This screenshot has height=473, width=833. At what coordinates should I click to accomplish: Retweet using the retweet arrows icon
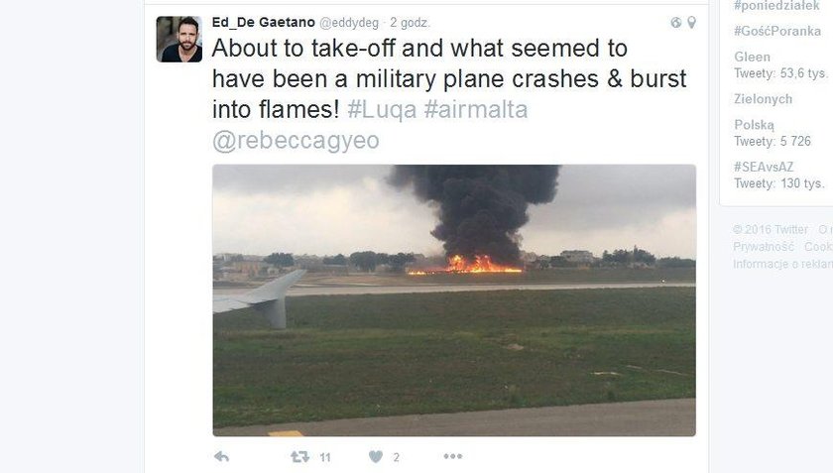[x=299, y=456]
